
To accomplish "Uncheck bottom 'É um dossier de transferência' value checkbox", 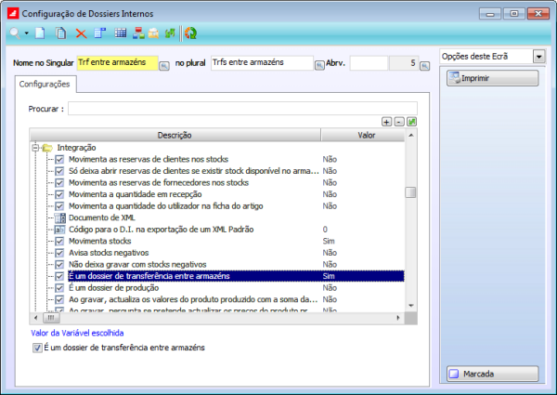I will (37, 348).
